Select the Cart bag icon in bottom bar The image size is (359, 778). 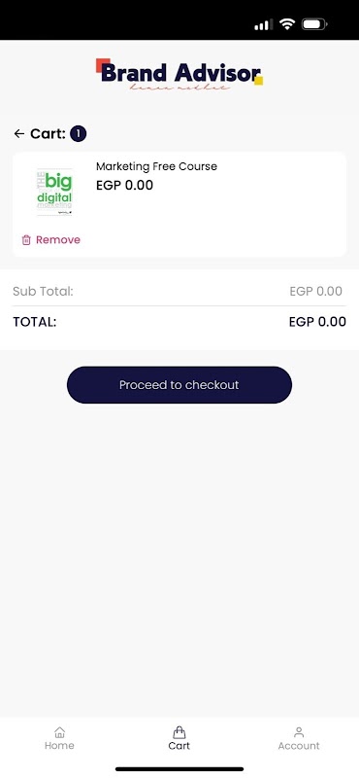coord(179,732)
